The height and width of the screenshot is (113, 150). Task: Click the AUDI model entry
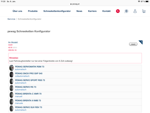[x=10, y=45]
